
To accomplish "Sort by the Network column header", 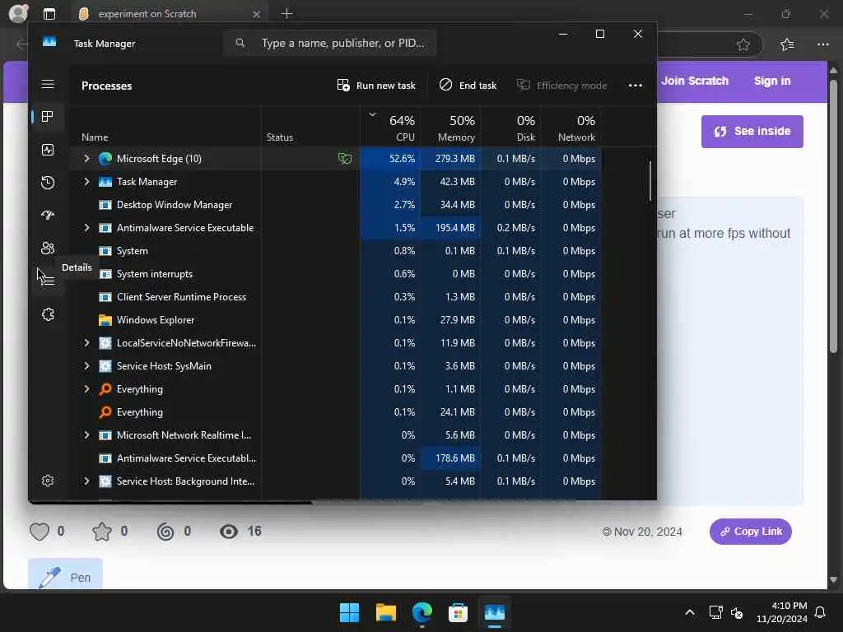I will pyautogui.click(x=571, y=128).
